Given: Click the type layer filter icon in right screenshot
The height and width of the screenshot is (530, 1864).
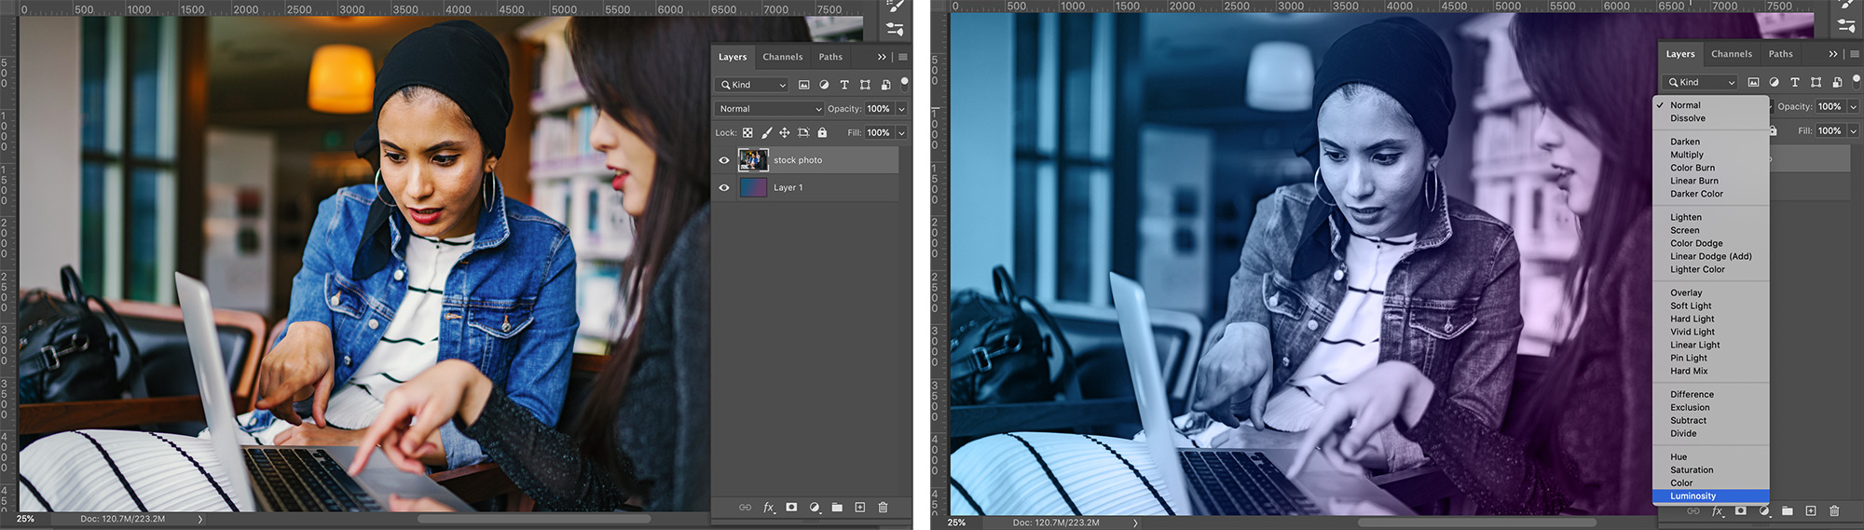Looking at the screenshot, I should 1795,82.
